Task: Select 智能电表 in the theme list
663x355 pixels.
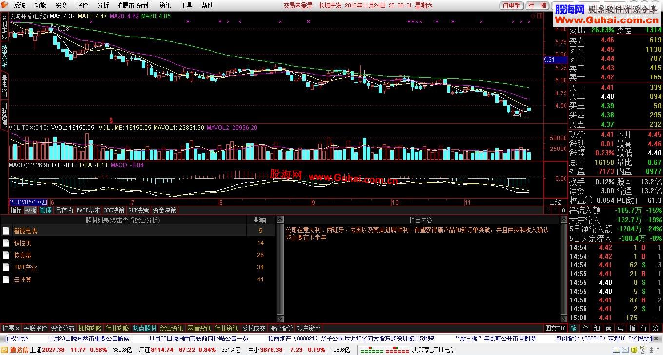Action: (25, 231)
